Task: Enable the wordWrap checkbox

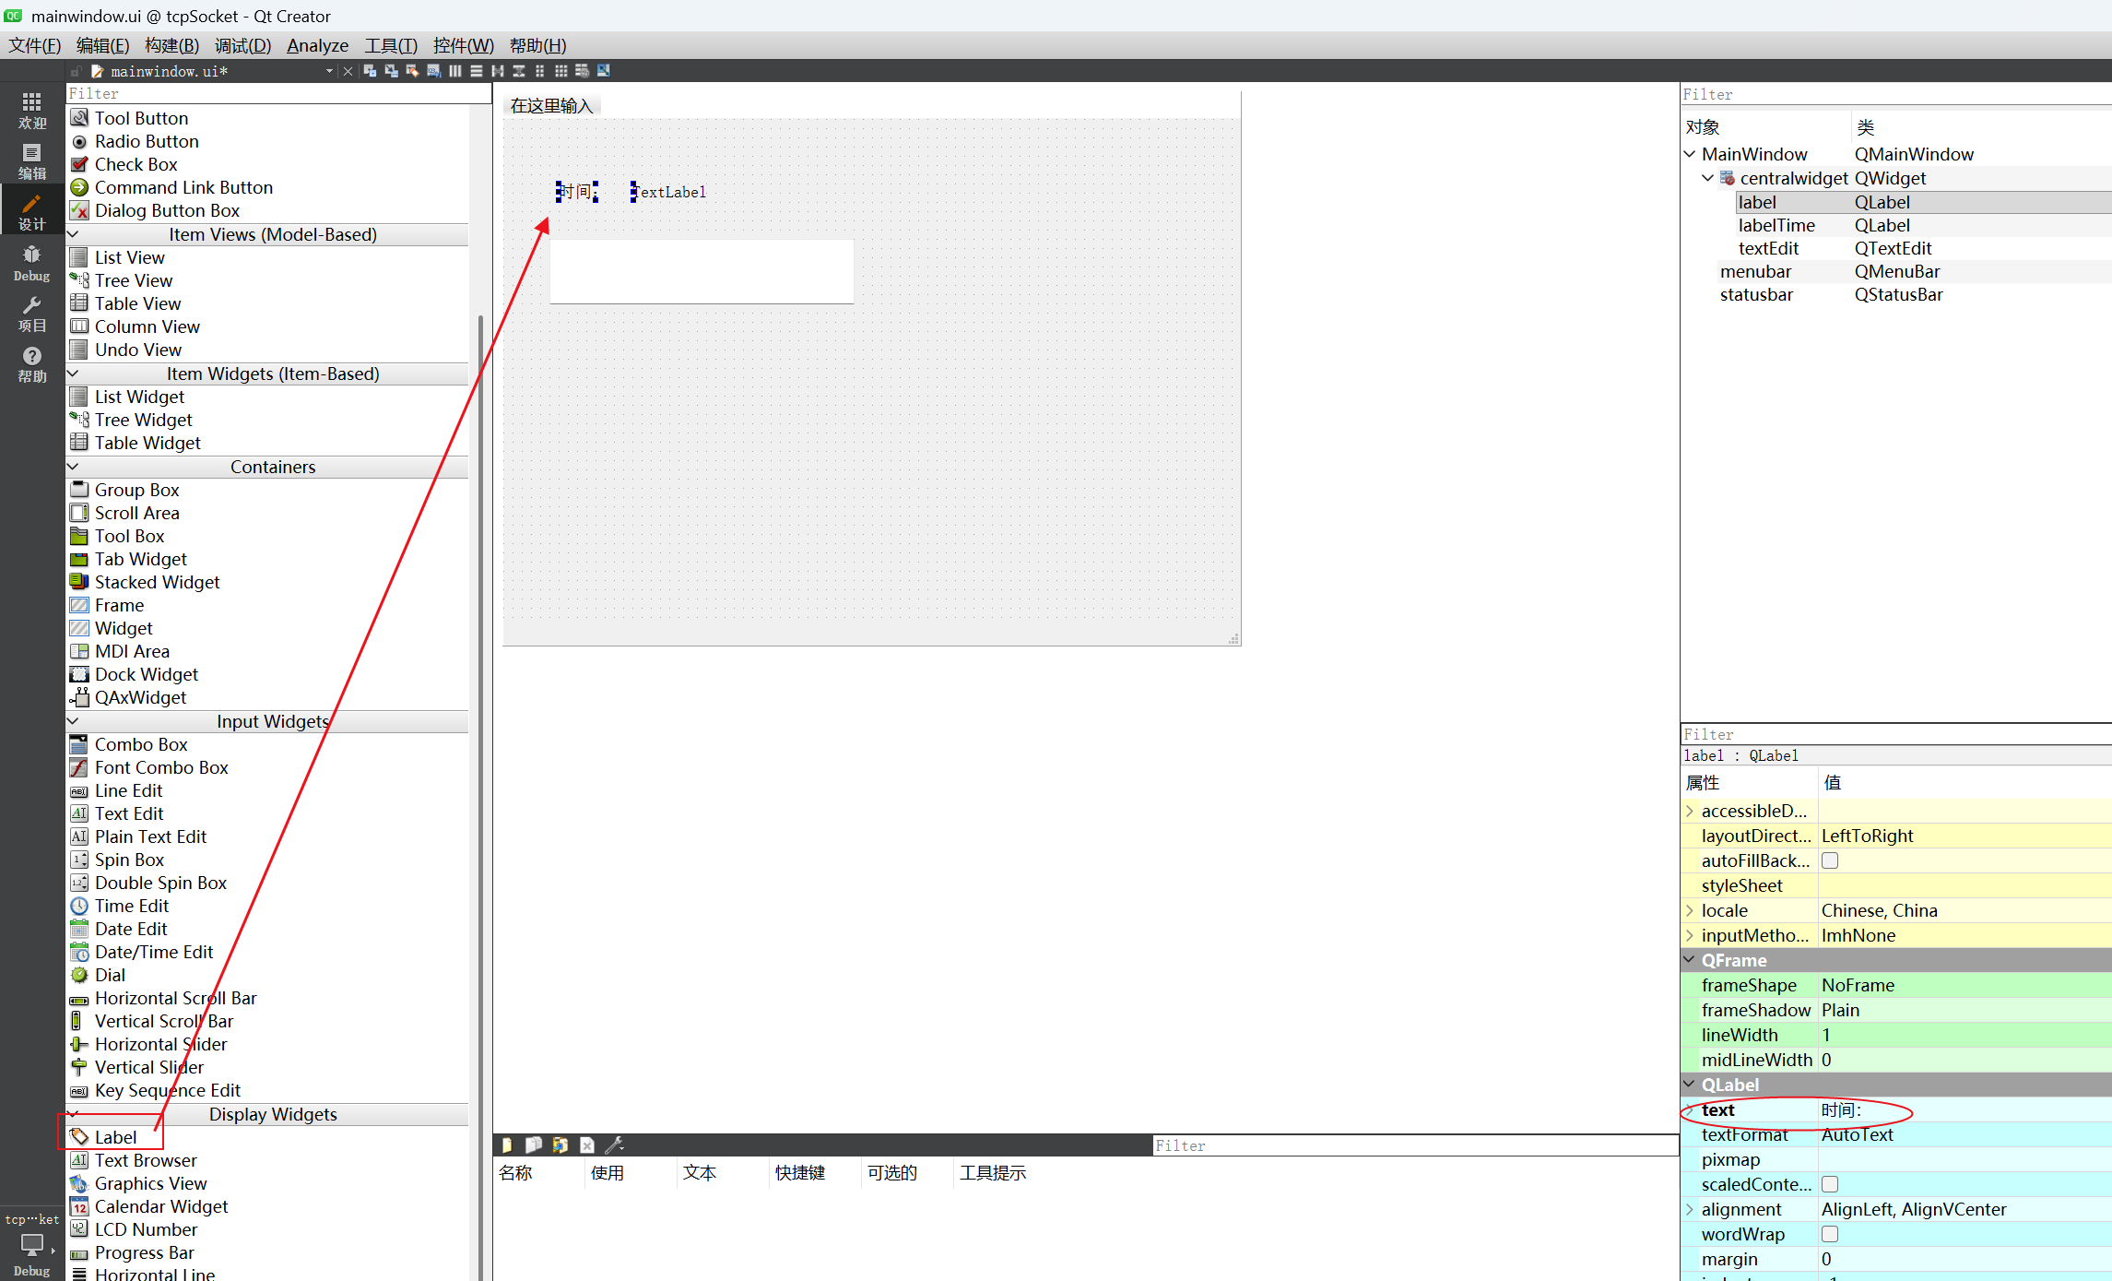Action: click(1830, 1234)
